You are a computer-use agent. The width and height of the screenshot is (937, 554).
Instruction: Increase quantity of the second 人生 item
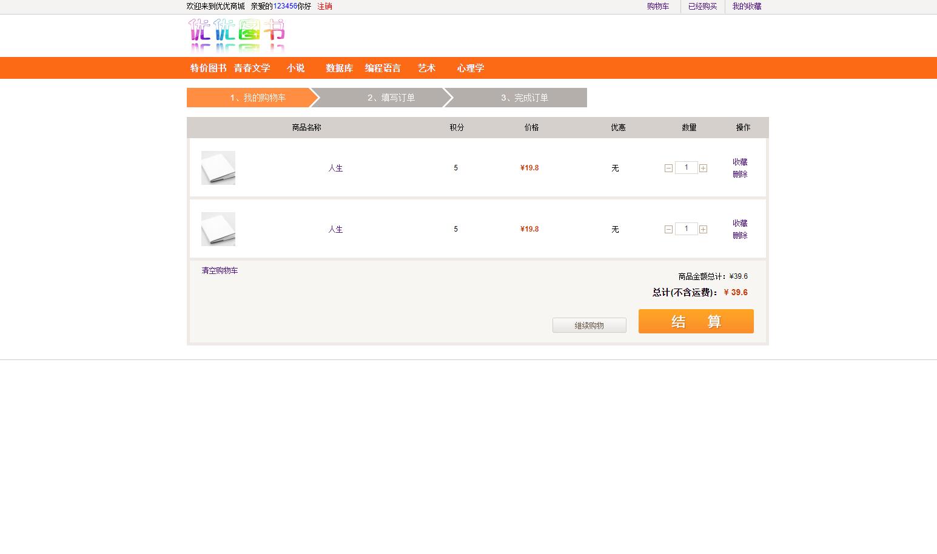point(703,230)
